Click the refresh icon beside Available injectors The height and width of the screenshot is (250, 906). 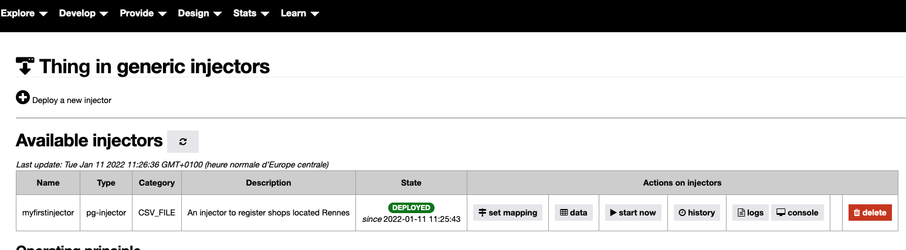pyautogui.click(x=183, y=142)
